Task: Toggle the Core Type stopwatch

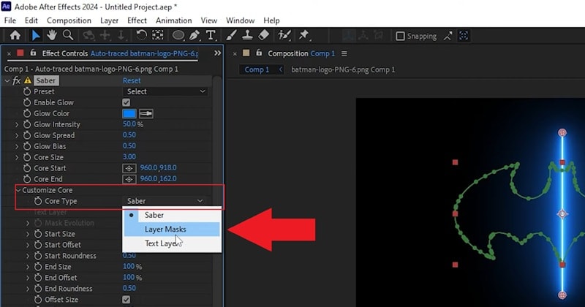Action: point(38,201)
